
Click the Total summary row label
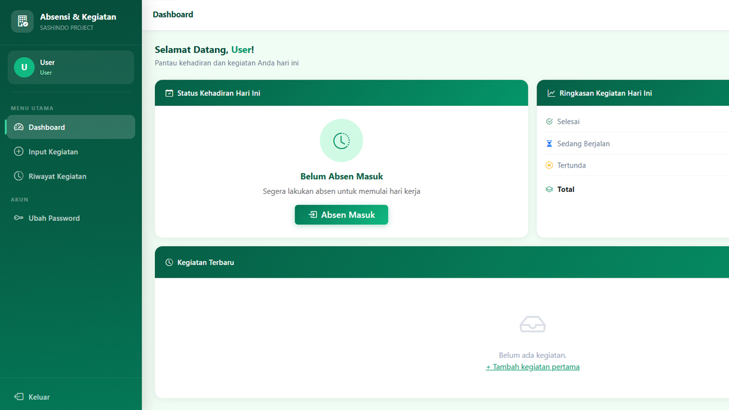click(x=566, y=190)
